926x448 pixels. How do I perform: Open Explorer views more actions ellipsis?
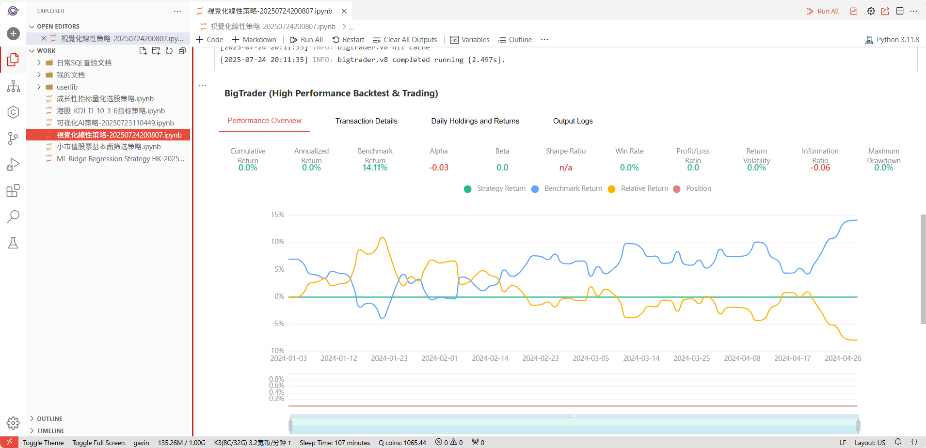tap(177, 11)
